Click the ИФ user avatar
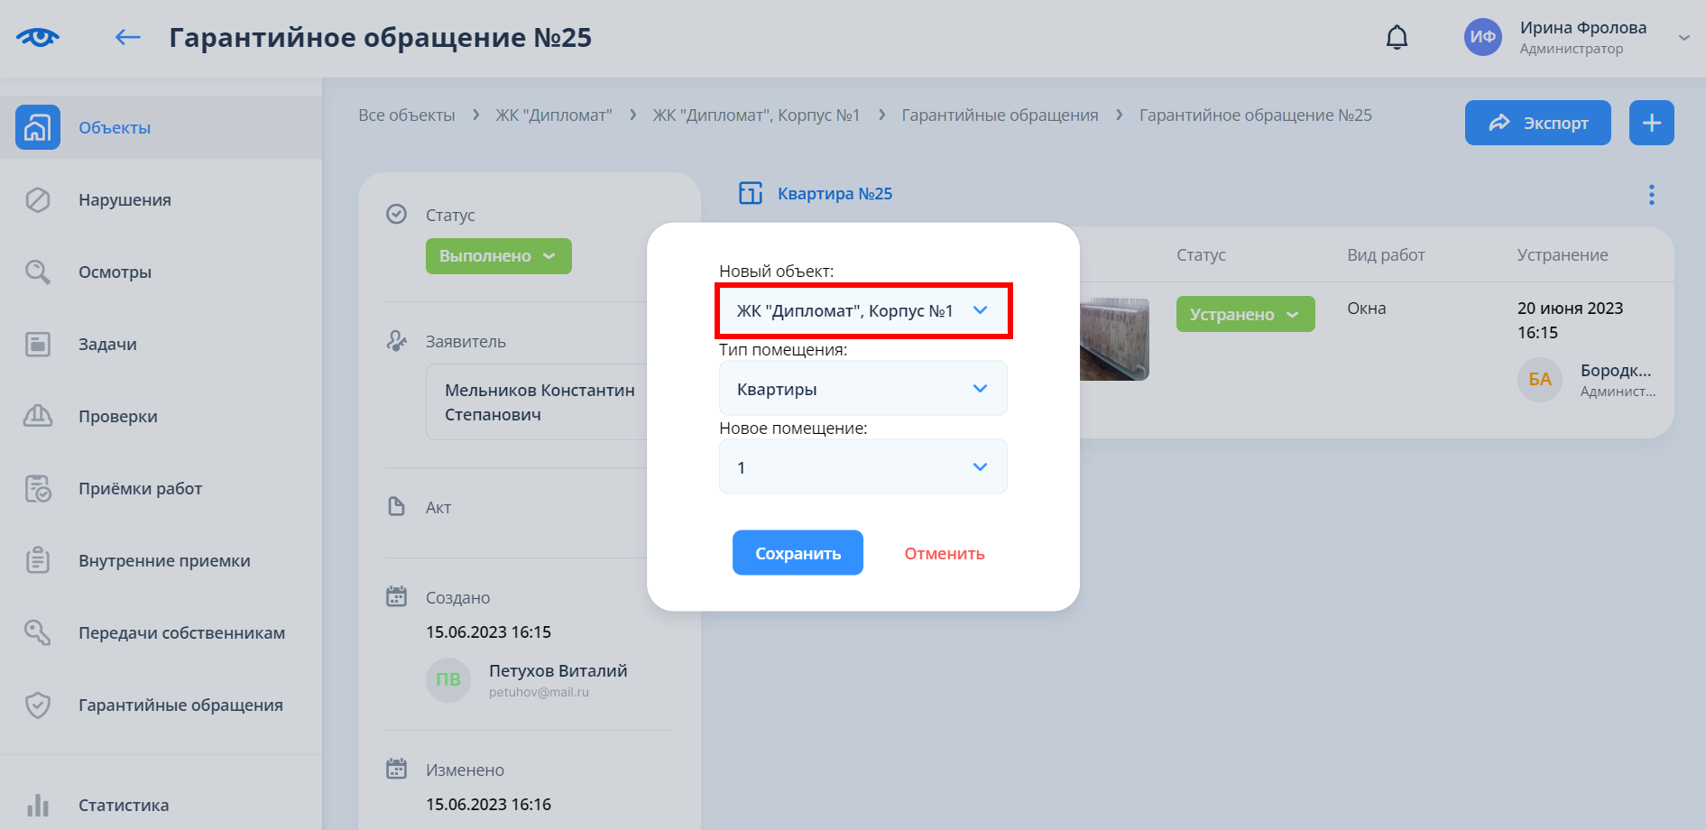 tap(1482, 37)
